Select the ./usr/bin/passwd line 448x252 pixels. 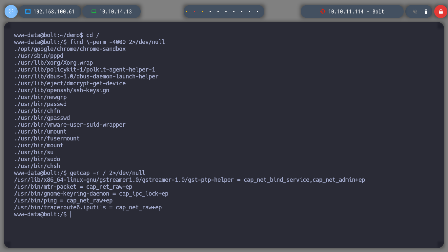[40, 104]
